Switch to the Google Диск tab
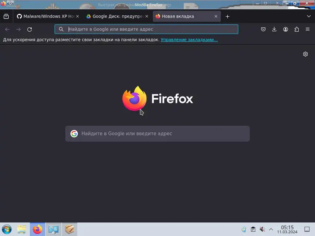The width and height of the screenshot is (315, 236). coord(117,17)
